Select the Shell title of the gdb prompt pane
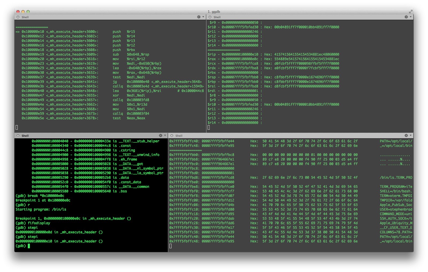Image resolution: width=428 pixels, height=272 pixels. 25,136
